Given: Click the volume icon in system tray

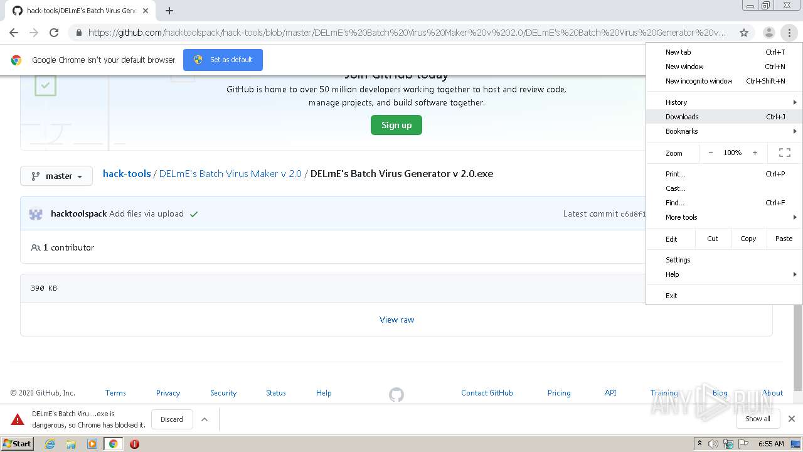Looking at the screenshot, I should tap(713, 444).
